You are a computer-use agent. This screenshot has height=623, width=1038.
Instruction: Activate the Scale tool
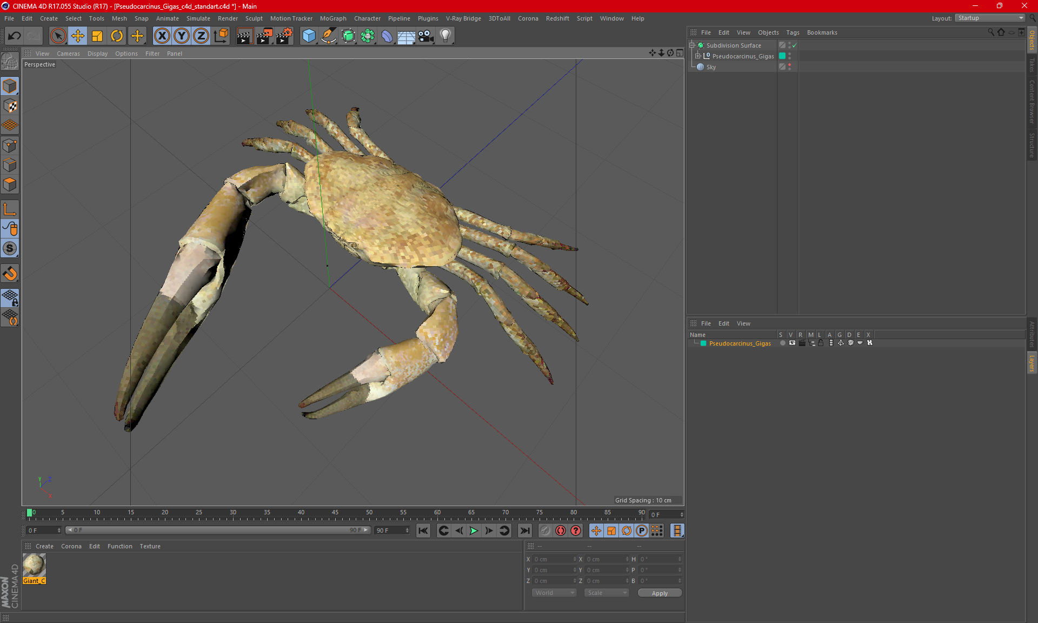[x=97, y=36]
